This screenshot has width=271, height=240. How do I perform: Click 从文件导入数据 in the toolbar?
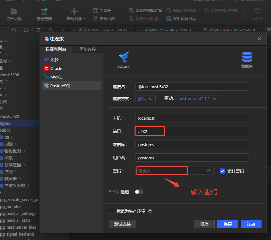coord(220,10)
